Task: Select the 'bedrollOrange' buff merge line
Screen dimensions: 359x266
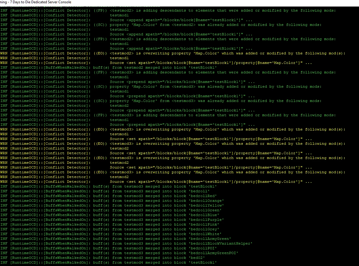Action: pyautogui.click(x=112, y=201)
